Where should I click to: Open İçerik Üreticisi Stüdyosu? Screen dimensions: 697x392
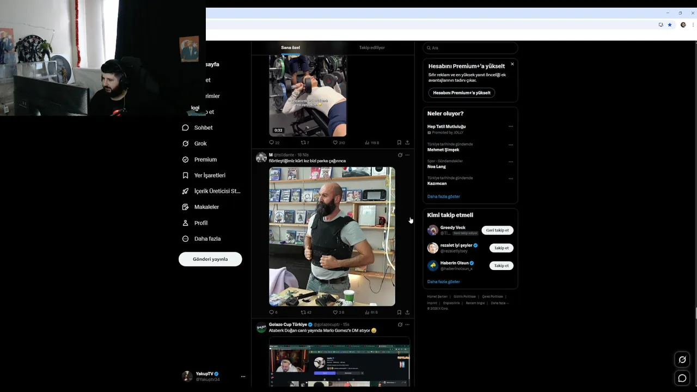point(211,191)
